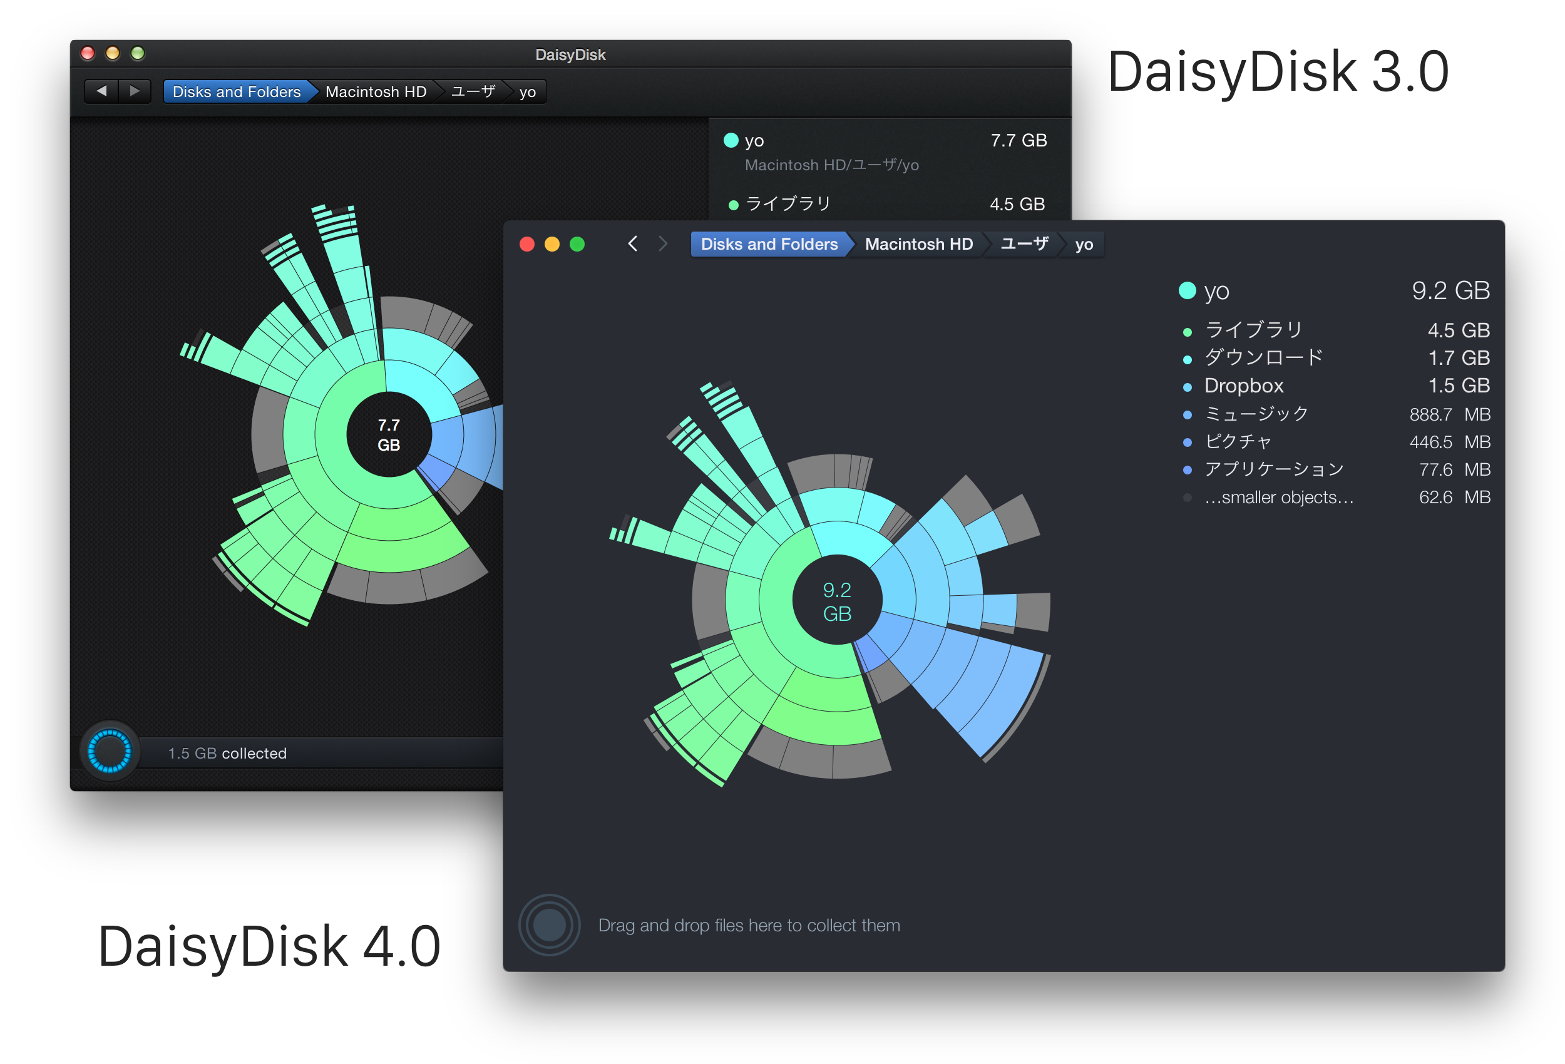Click the '1.5 GB collected' status text

(x=227, y=753)
